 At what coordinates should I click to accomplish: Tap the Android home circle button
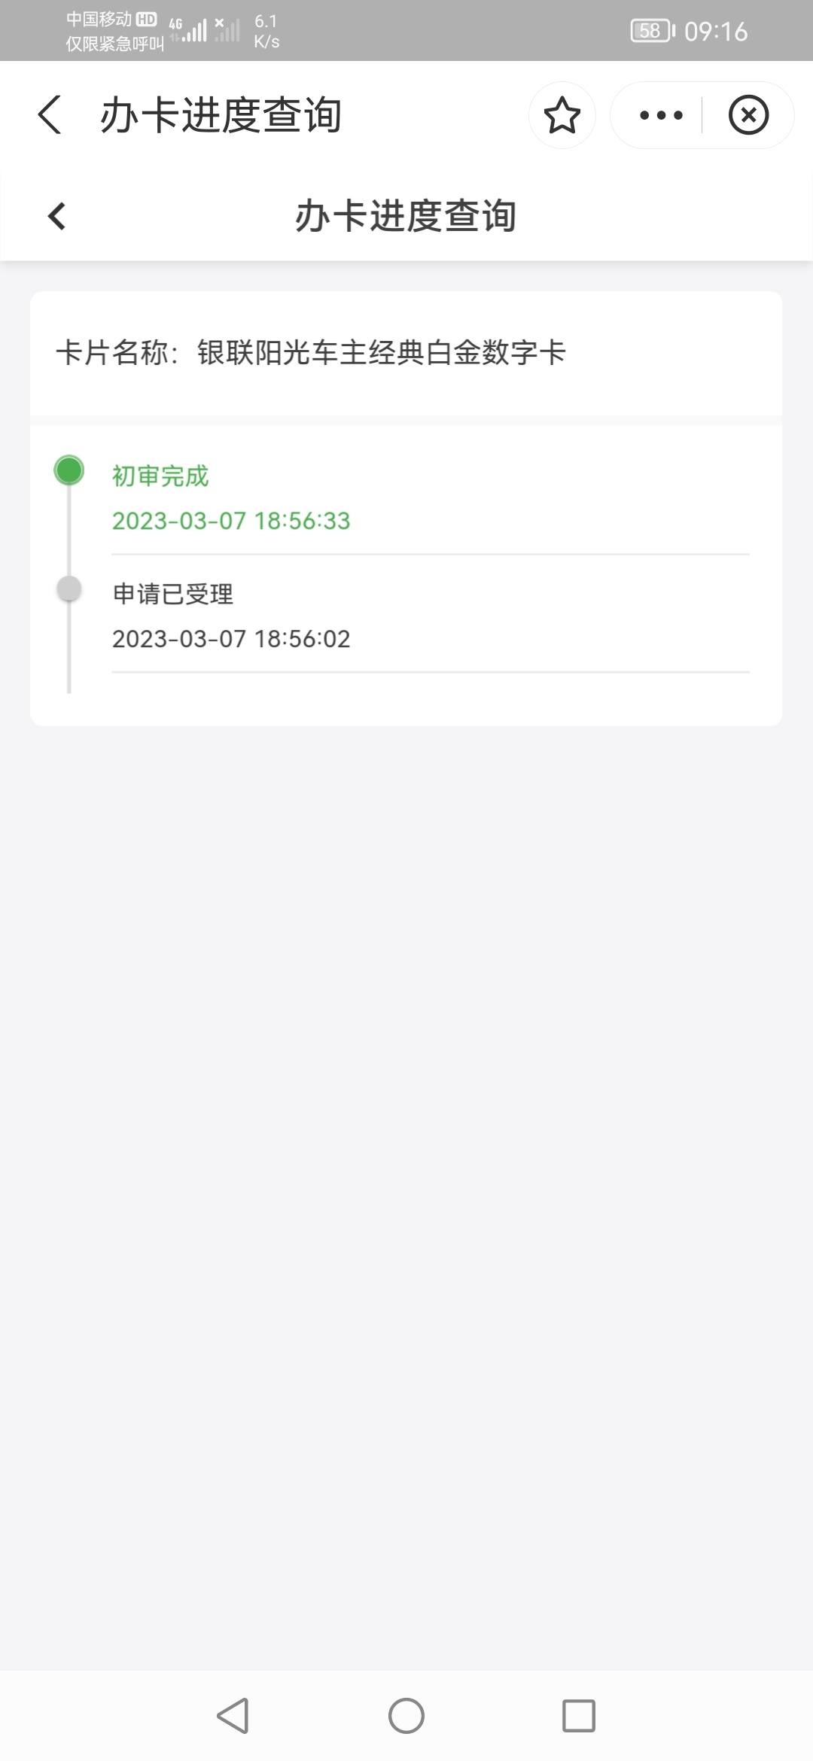[406, 1716]
